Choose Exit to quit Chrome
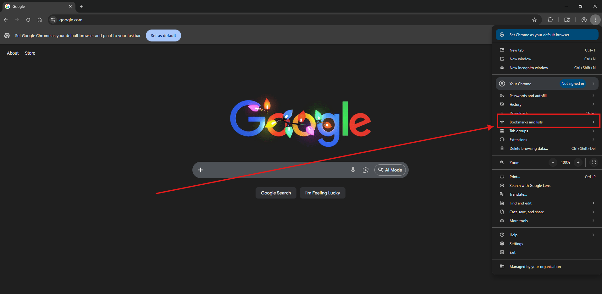The width and height of the screenshot is (602, 294). pyautogui.click(x=547, y=253)
